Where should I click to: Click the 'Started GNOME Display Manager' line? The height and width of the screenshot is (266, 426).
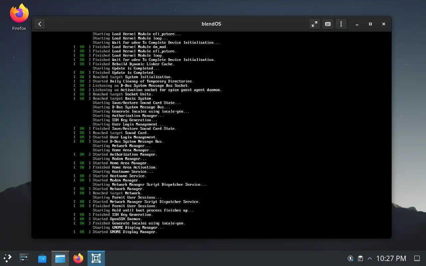coord(115,232)
